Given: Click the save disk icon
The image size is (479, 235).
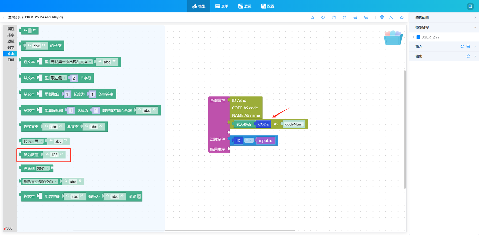Looking at the screenshot, I should point(334,18).
